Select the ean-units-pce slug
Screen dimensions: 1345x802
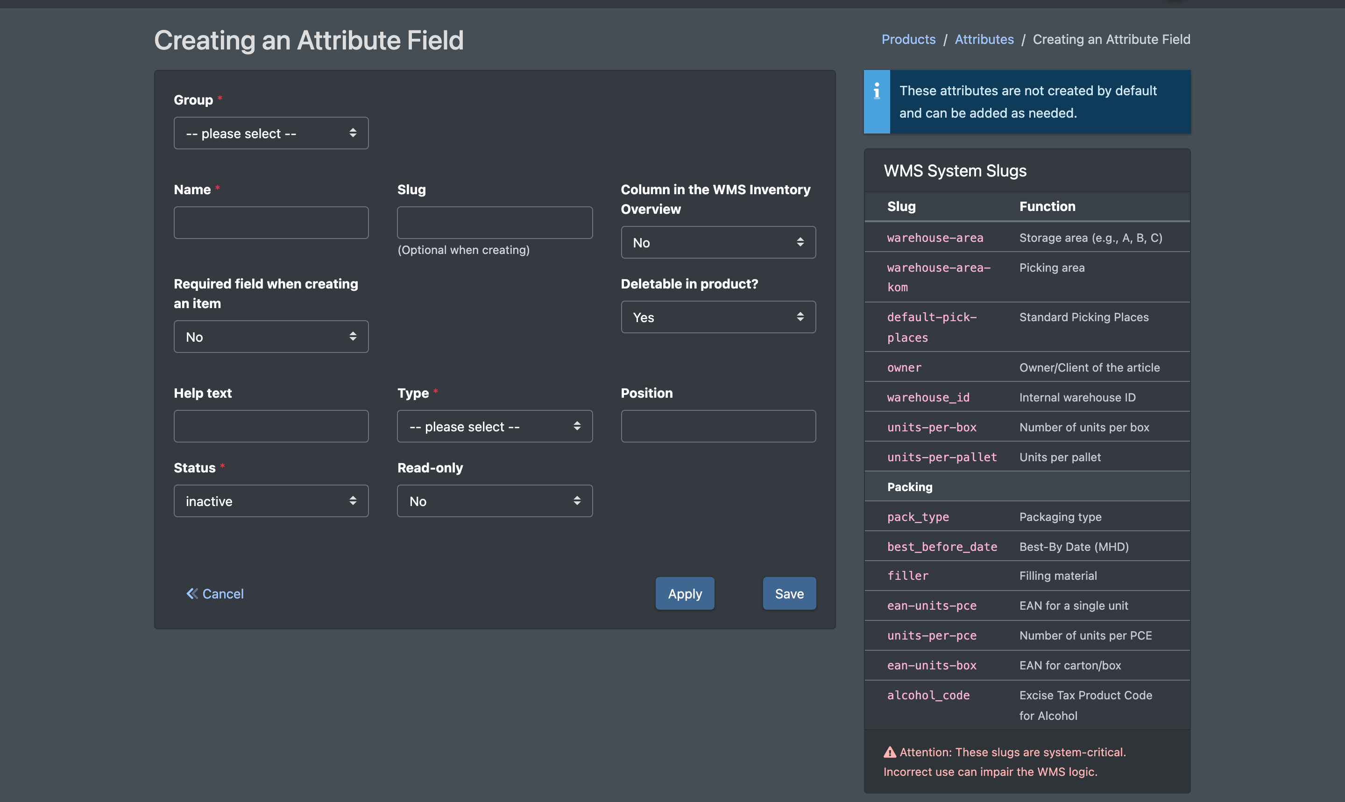coord(931,605)
